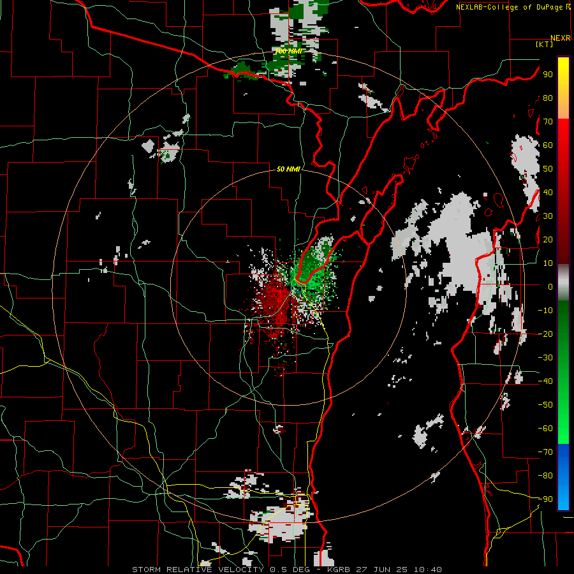
Task: Click the -40 value on velocity scale
Action: pyautogui.click(x=545, y=381)
